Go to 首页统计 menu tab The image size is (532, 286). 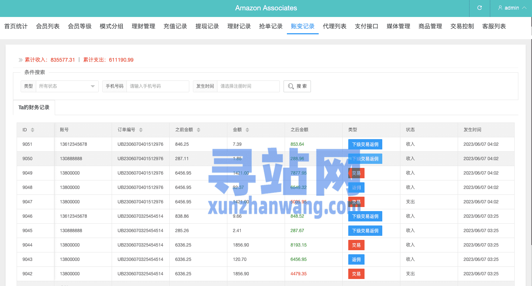(x=16, y=26)
